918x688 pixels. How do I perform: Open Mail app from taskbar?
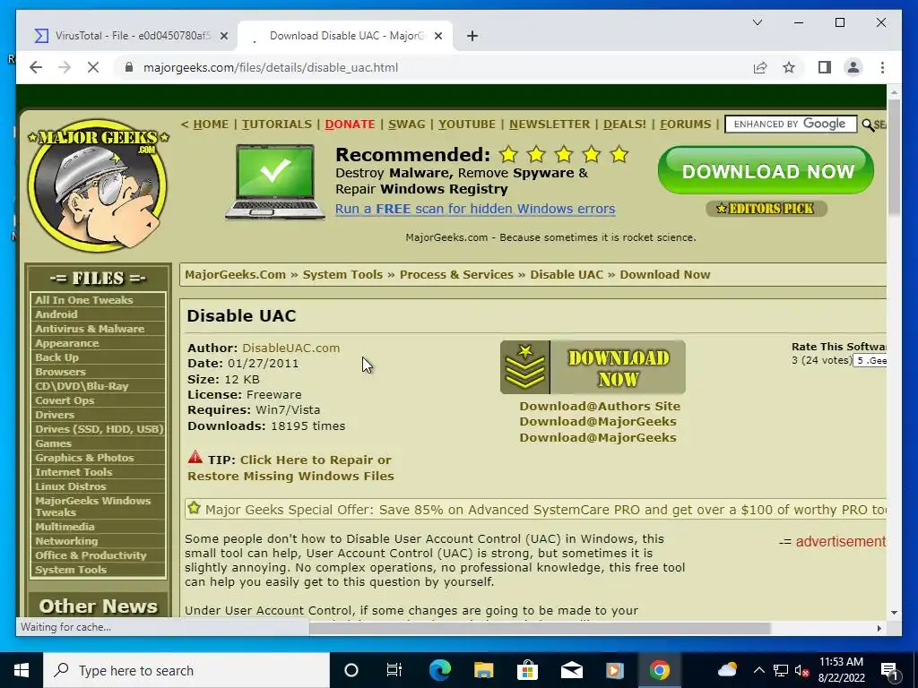(x=571, y=670)
